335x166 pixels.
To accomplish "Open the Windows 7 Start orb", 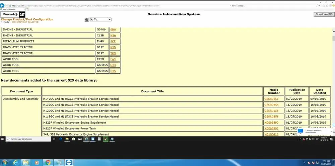I will click(x=4, y=163).
